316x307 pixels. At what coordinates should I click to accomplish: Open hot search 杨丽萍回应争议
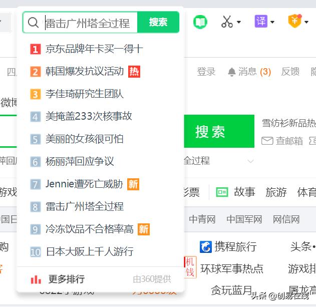80,162
